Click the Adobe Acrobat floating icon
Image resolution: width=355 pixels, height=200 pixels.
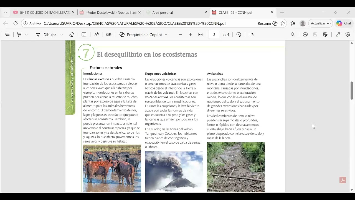pyautogui.click(x=343, y=180)
